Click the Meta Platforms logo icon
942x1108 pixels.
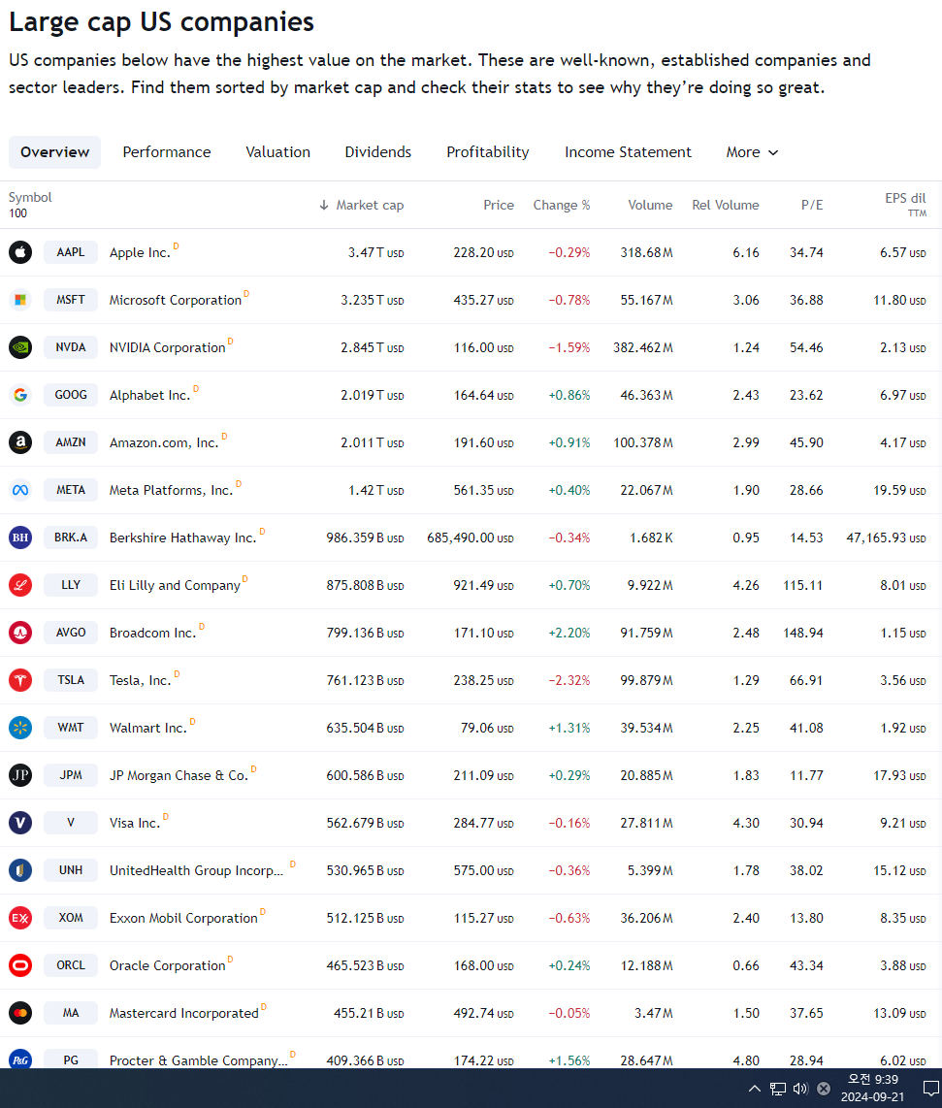tap(20, 490)
